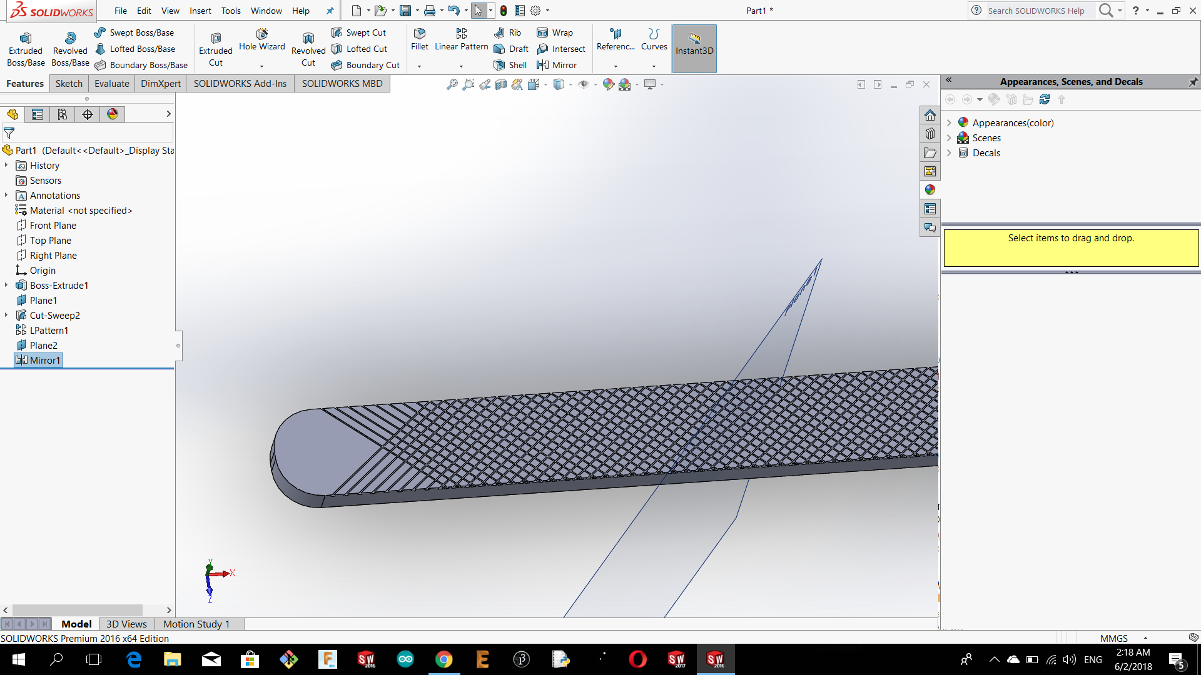1201x675 pixels.
Task: Select the Mirror feature
Action: (x=557, y=65)
